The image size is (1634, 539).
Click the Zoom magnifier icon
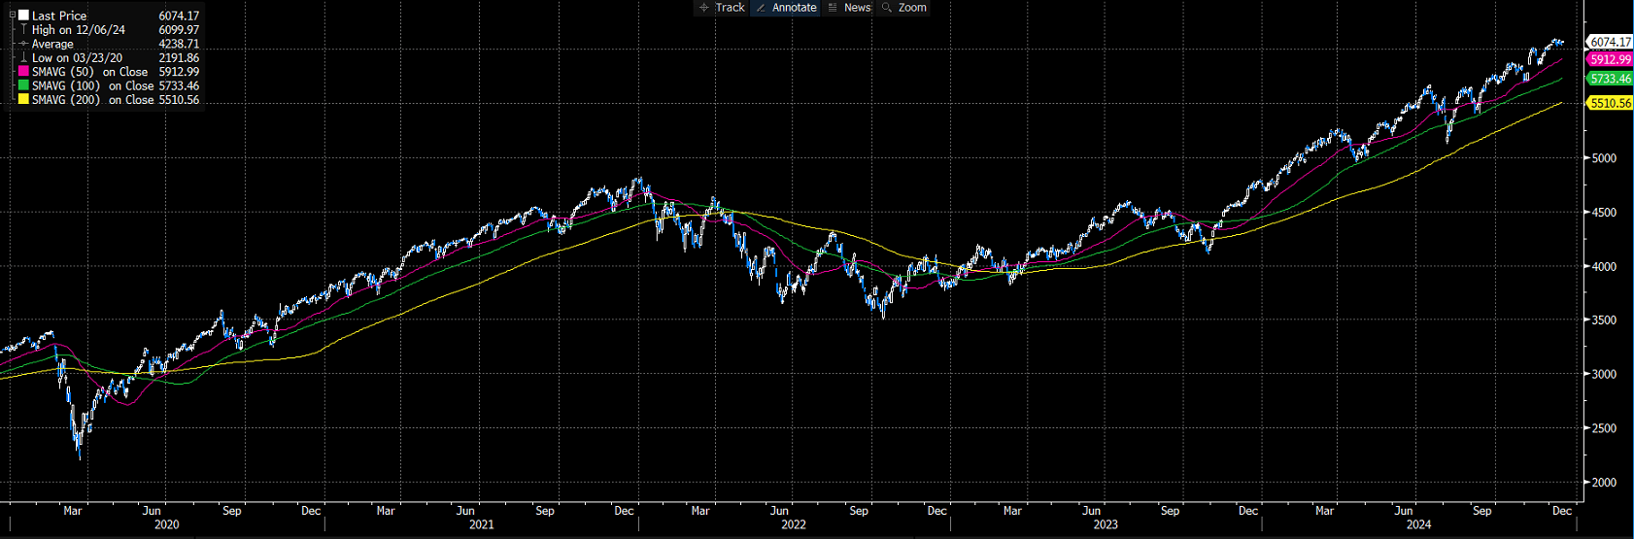tap(886, 8)
